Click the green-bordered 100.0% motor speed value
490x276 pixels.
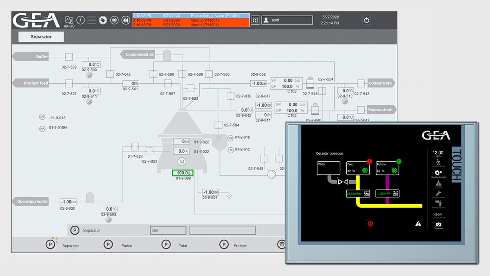(183, 173)
